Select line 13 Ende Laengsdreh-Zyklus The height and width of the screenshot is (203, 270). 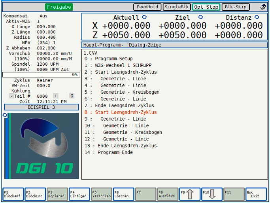click(x=121, y=146)
